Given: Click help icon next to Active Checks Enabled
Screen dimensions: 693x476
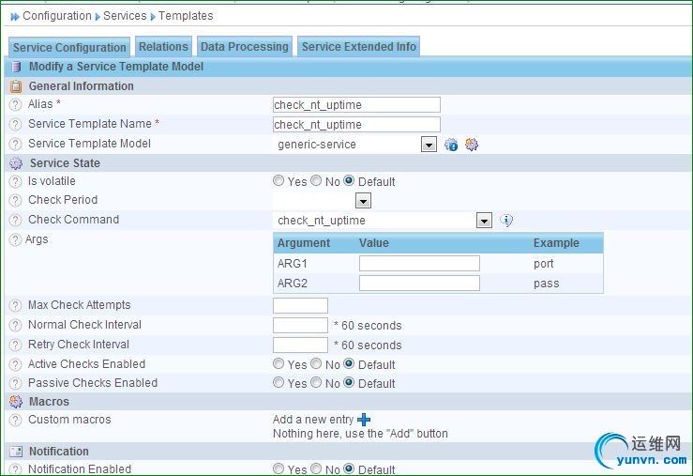Looking at the screenshot, I should 15,364.
